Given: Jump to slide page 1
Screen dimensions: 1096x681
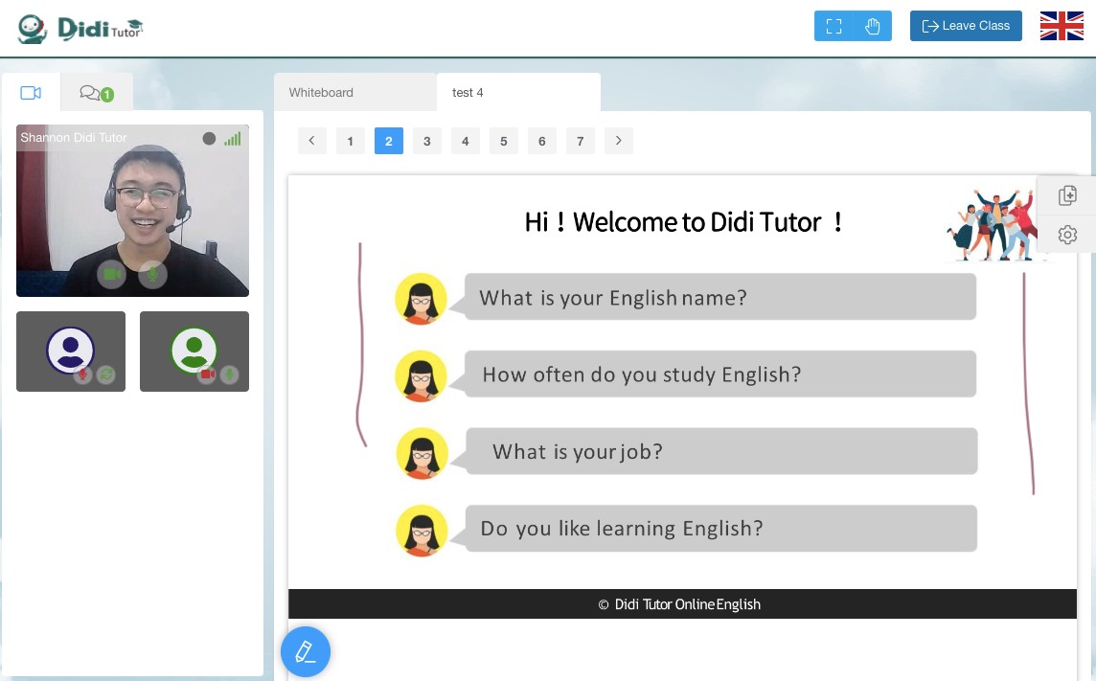Looking at the screenshot, I should pyautogui.click(x=351, y=141).
